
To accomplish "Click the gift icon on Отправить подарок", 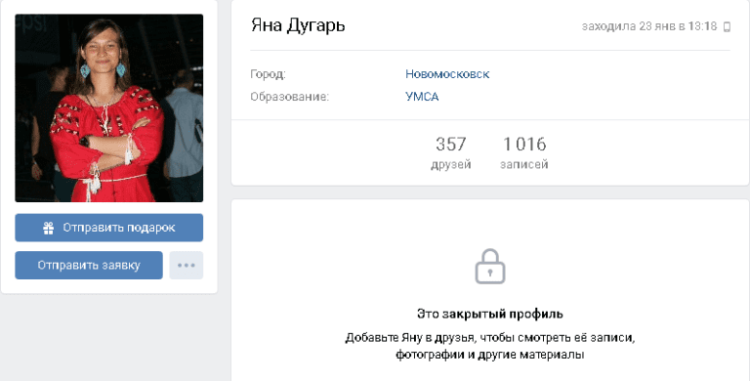I will (x=48, y=229).
